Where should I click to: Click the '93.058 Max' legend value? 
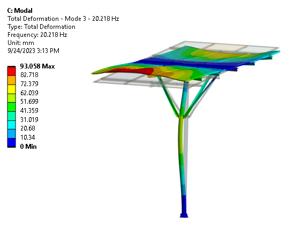coord(37,66)
